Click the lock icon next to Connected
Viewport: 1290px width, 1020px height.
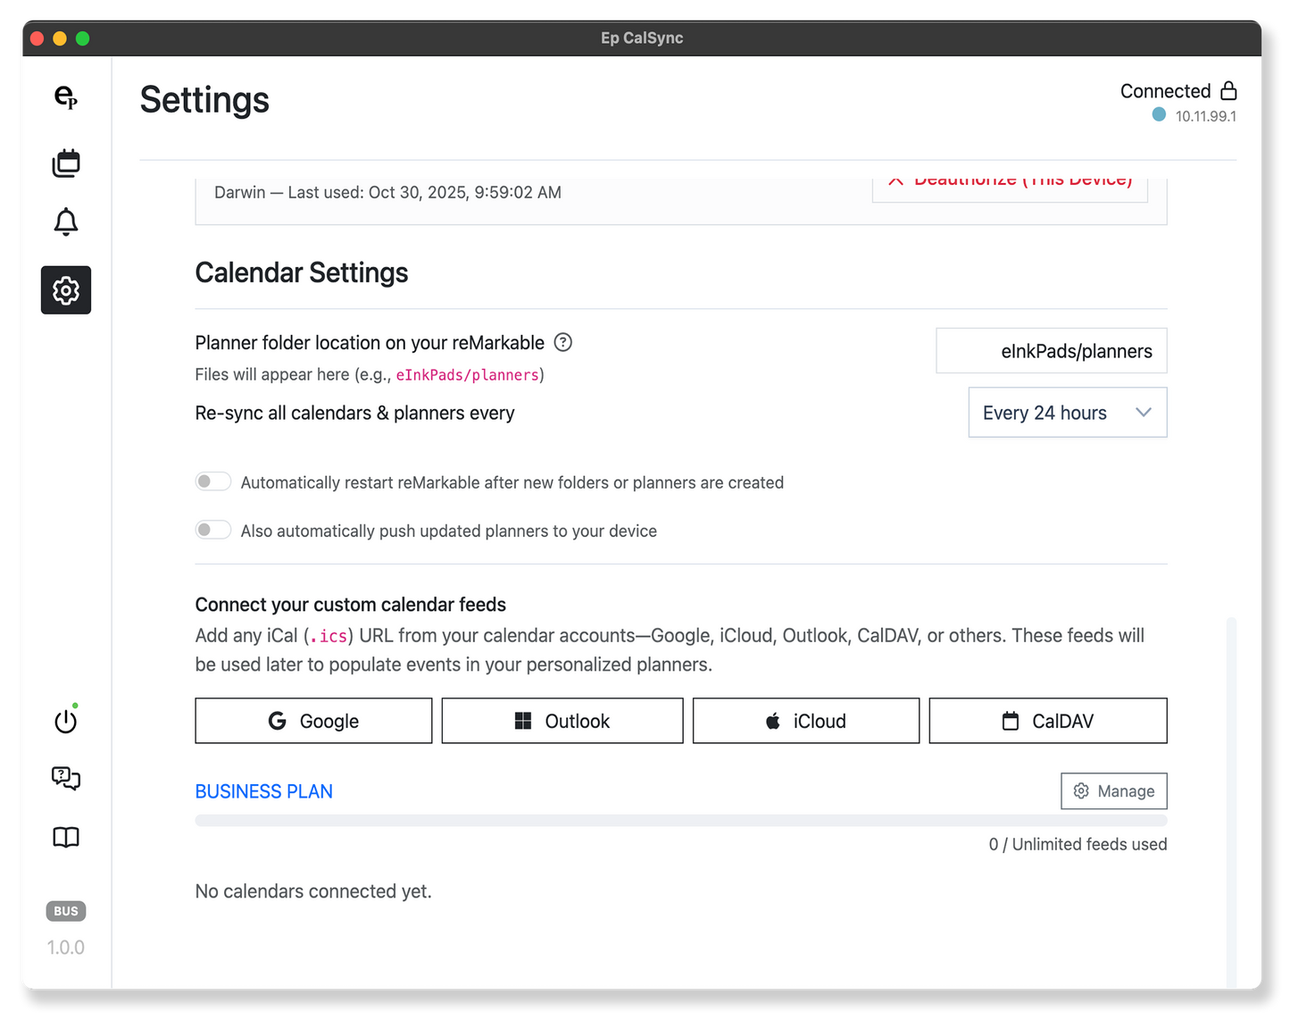click(1230, 90)
